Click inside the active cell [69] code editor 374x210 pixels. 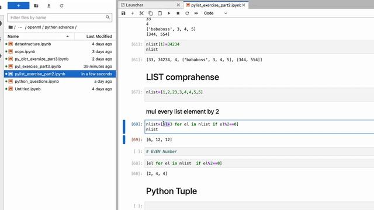point(259,127)
